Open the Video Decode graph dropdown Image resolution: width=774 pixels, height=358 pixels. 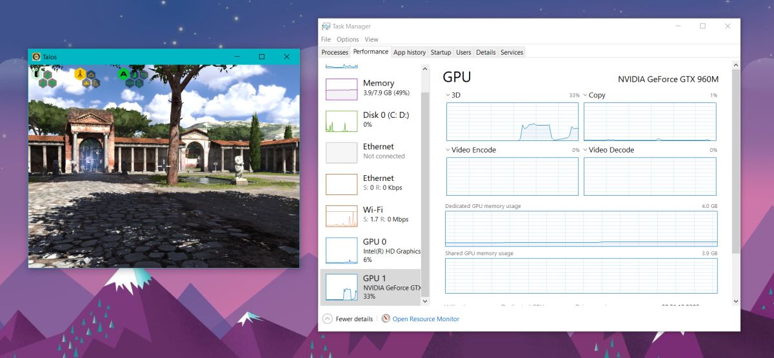[586, 150]
